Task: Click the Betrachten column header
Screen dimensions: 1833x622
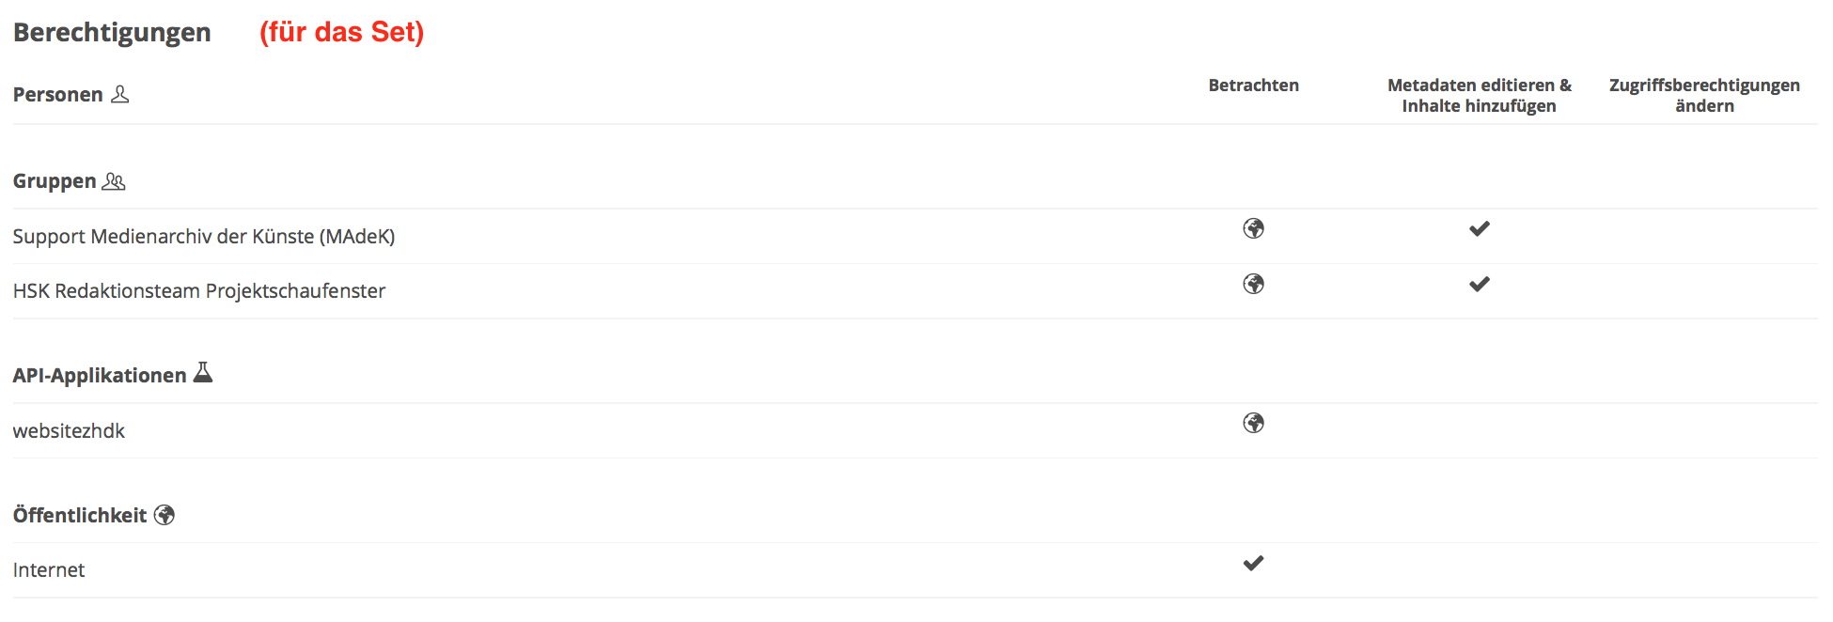Action: [1253, 86]
